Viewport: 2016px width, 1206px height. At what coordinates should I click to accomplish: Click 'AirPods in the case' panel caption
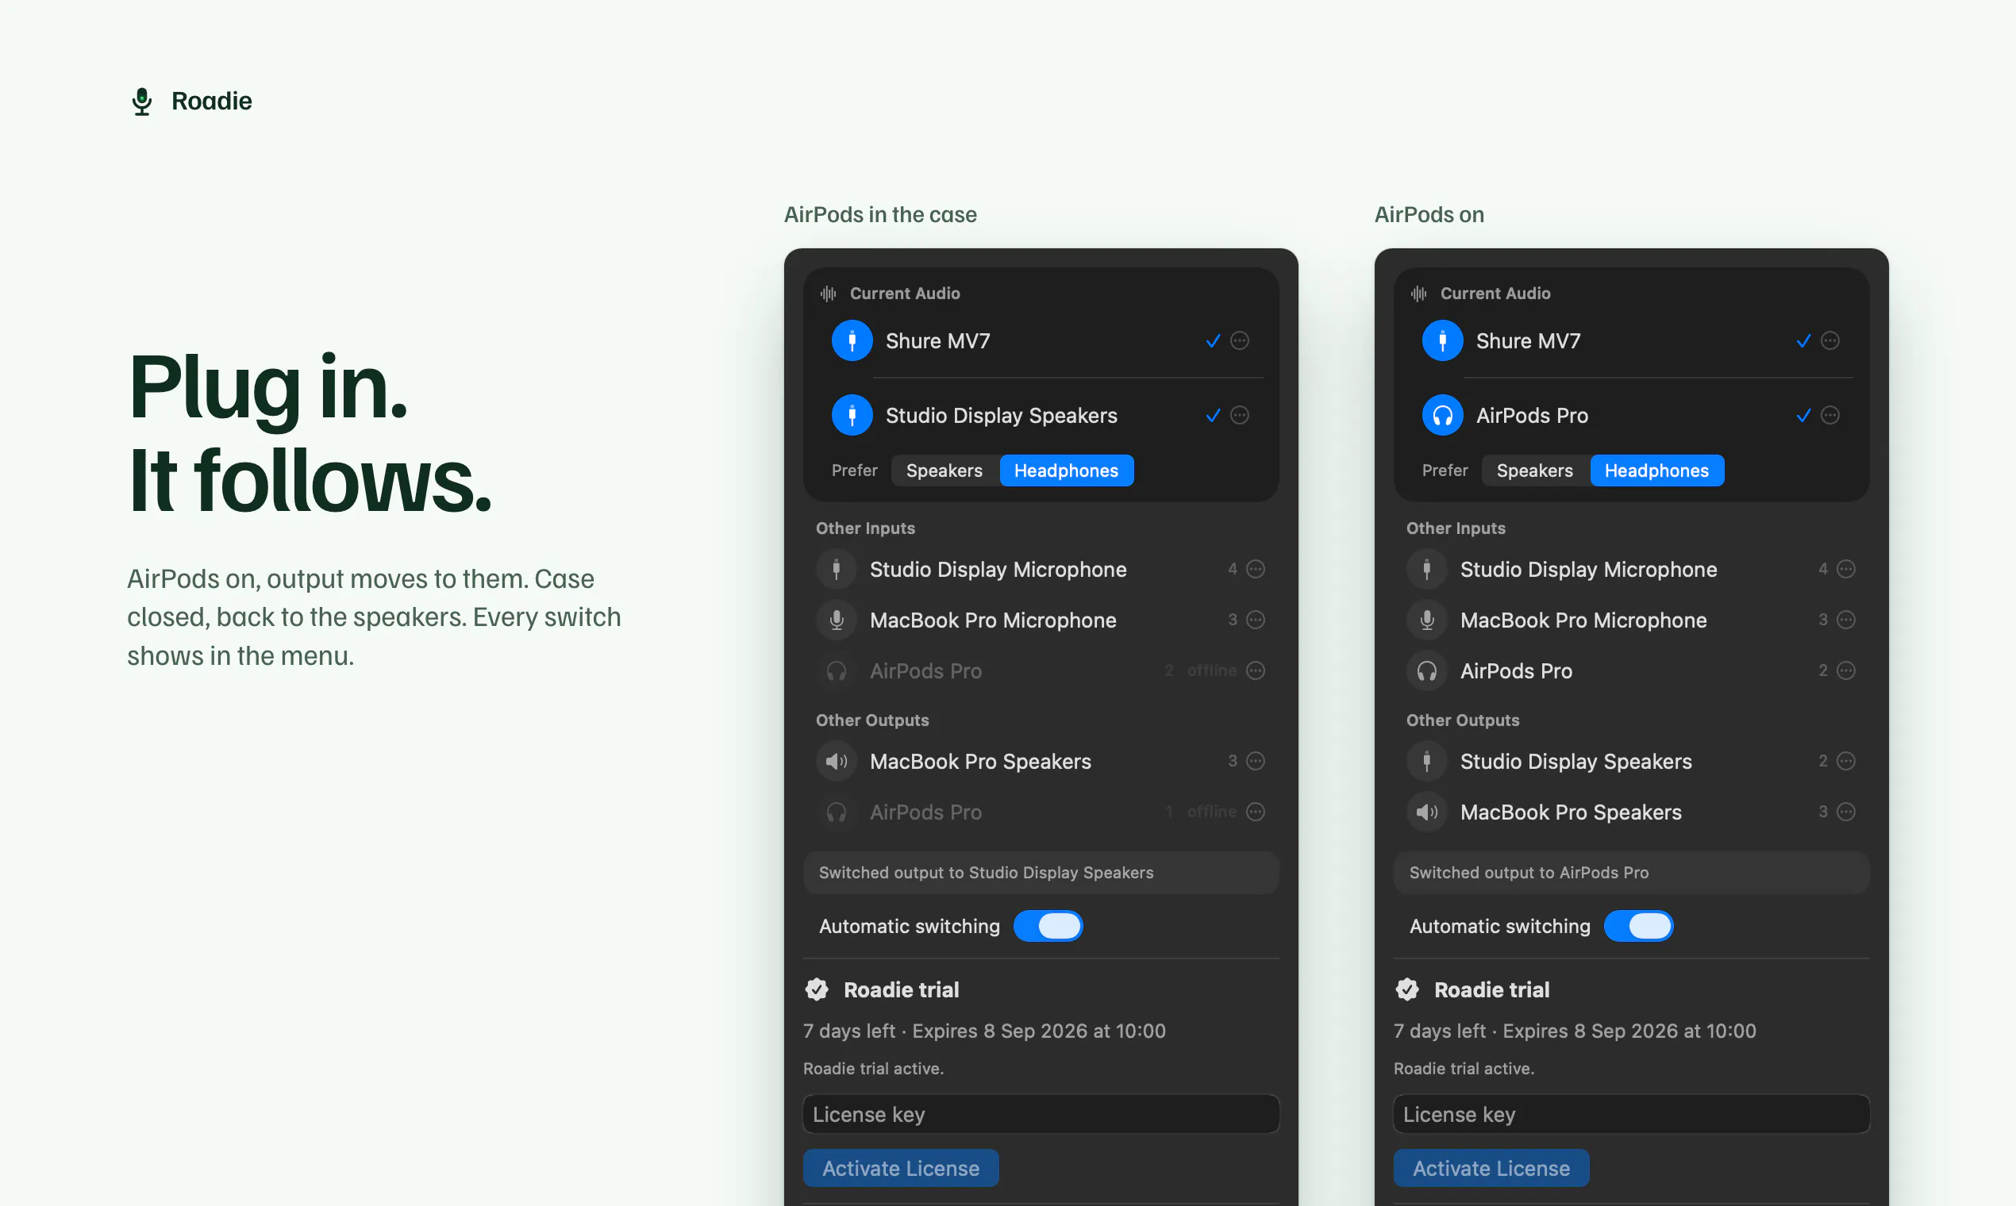click(x=880, y=214)
